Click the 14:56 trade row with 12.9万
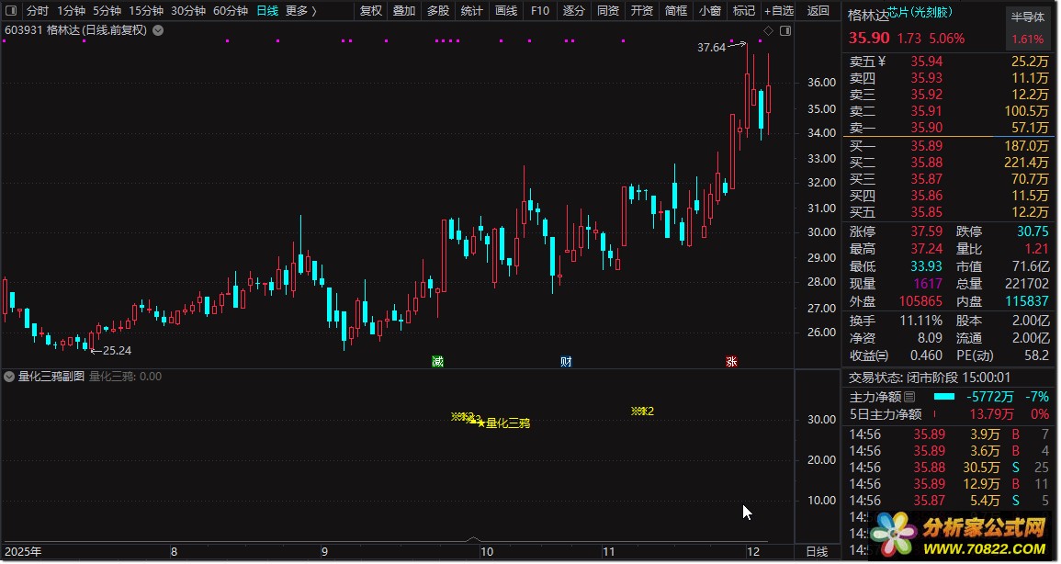The width and height of the screenshot is (1061, 564). coord(949,484)
